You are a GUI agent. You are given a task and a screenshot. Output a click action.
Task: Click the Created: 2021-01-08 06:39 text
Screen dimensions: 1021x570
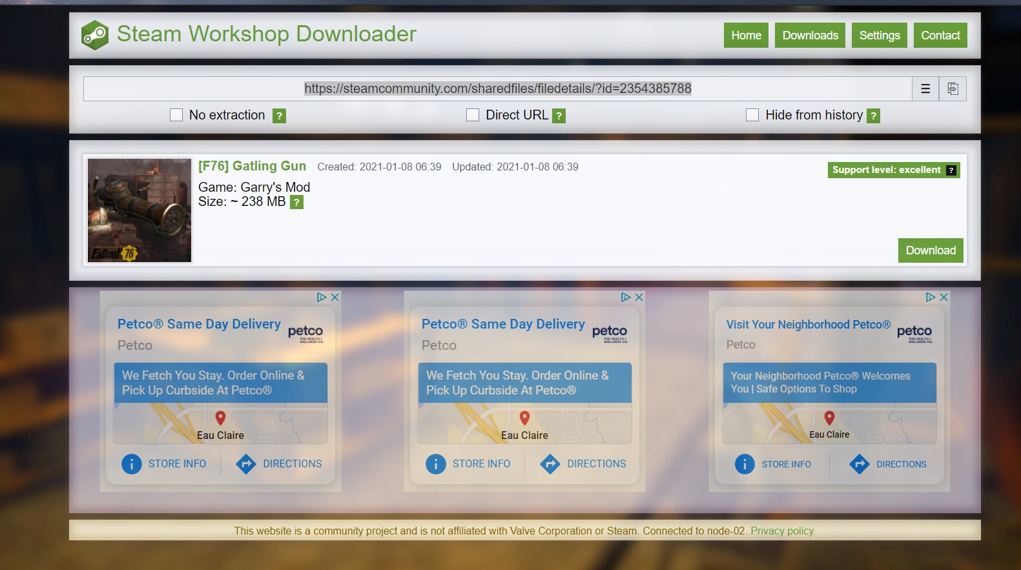[x=379, y=167]
